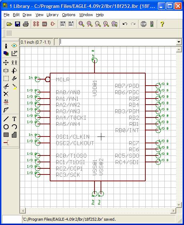Open Grid settings dotted icon

(x=9, y=33)
